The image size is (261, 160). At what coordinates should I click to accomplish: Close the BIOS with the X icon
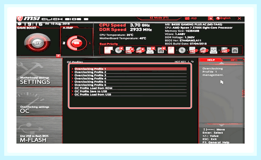(x=240, y=18)
